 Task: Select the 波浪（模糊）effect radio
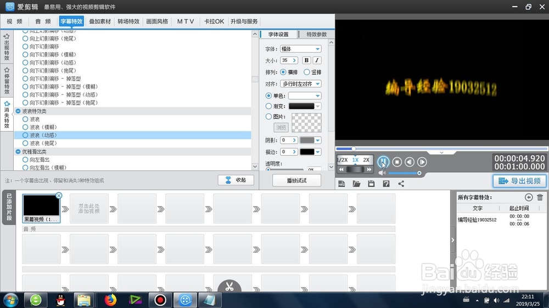[x=25, y=127]
